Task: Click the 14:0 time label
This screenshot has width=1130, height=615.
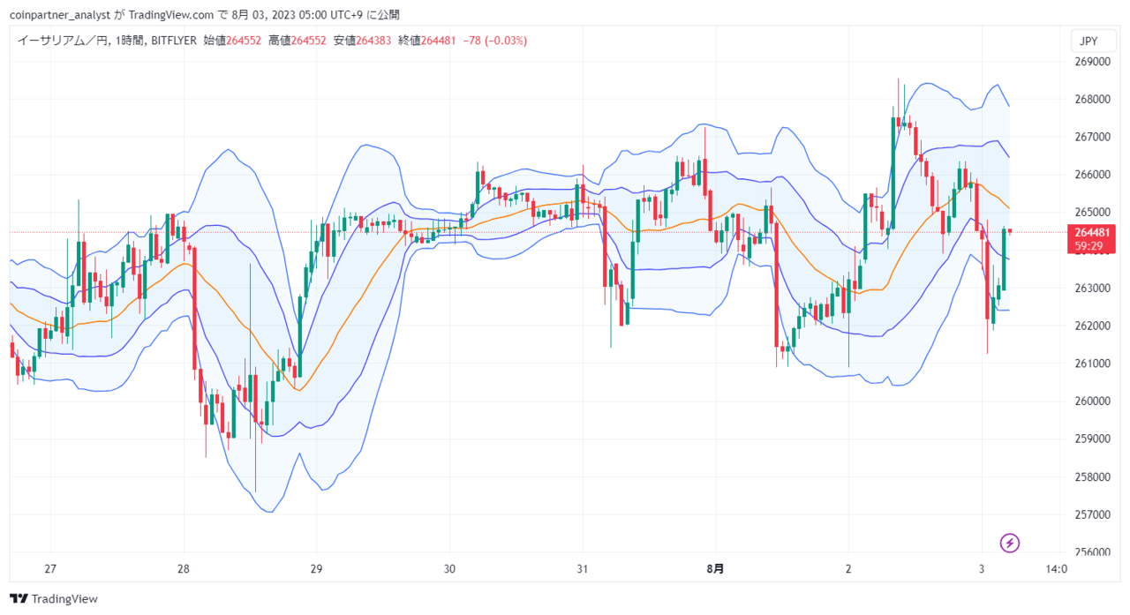Action: point(1056,569)
